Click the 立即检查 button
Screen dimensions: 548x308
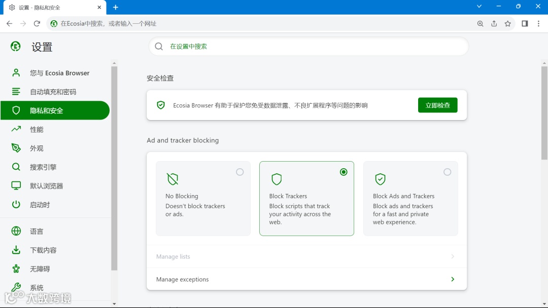[x=437, y=105]
